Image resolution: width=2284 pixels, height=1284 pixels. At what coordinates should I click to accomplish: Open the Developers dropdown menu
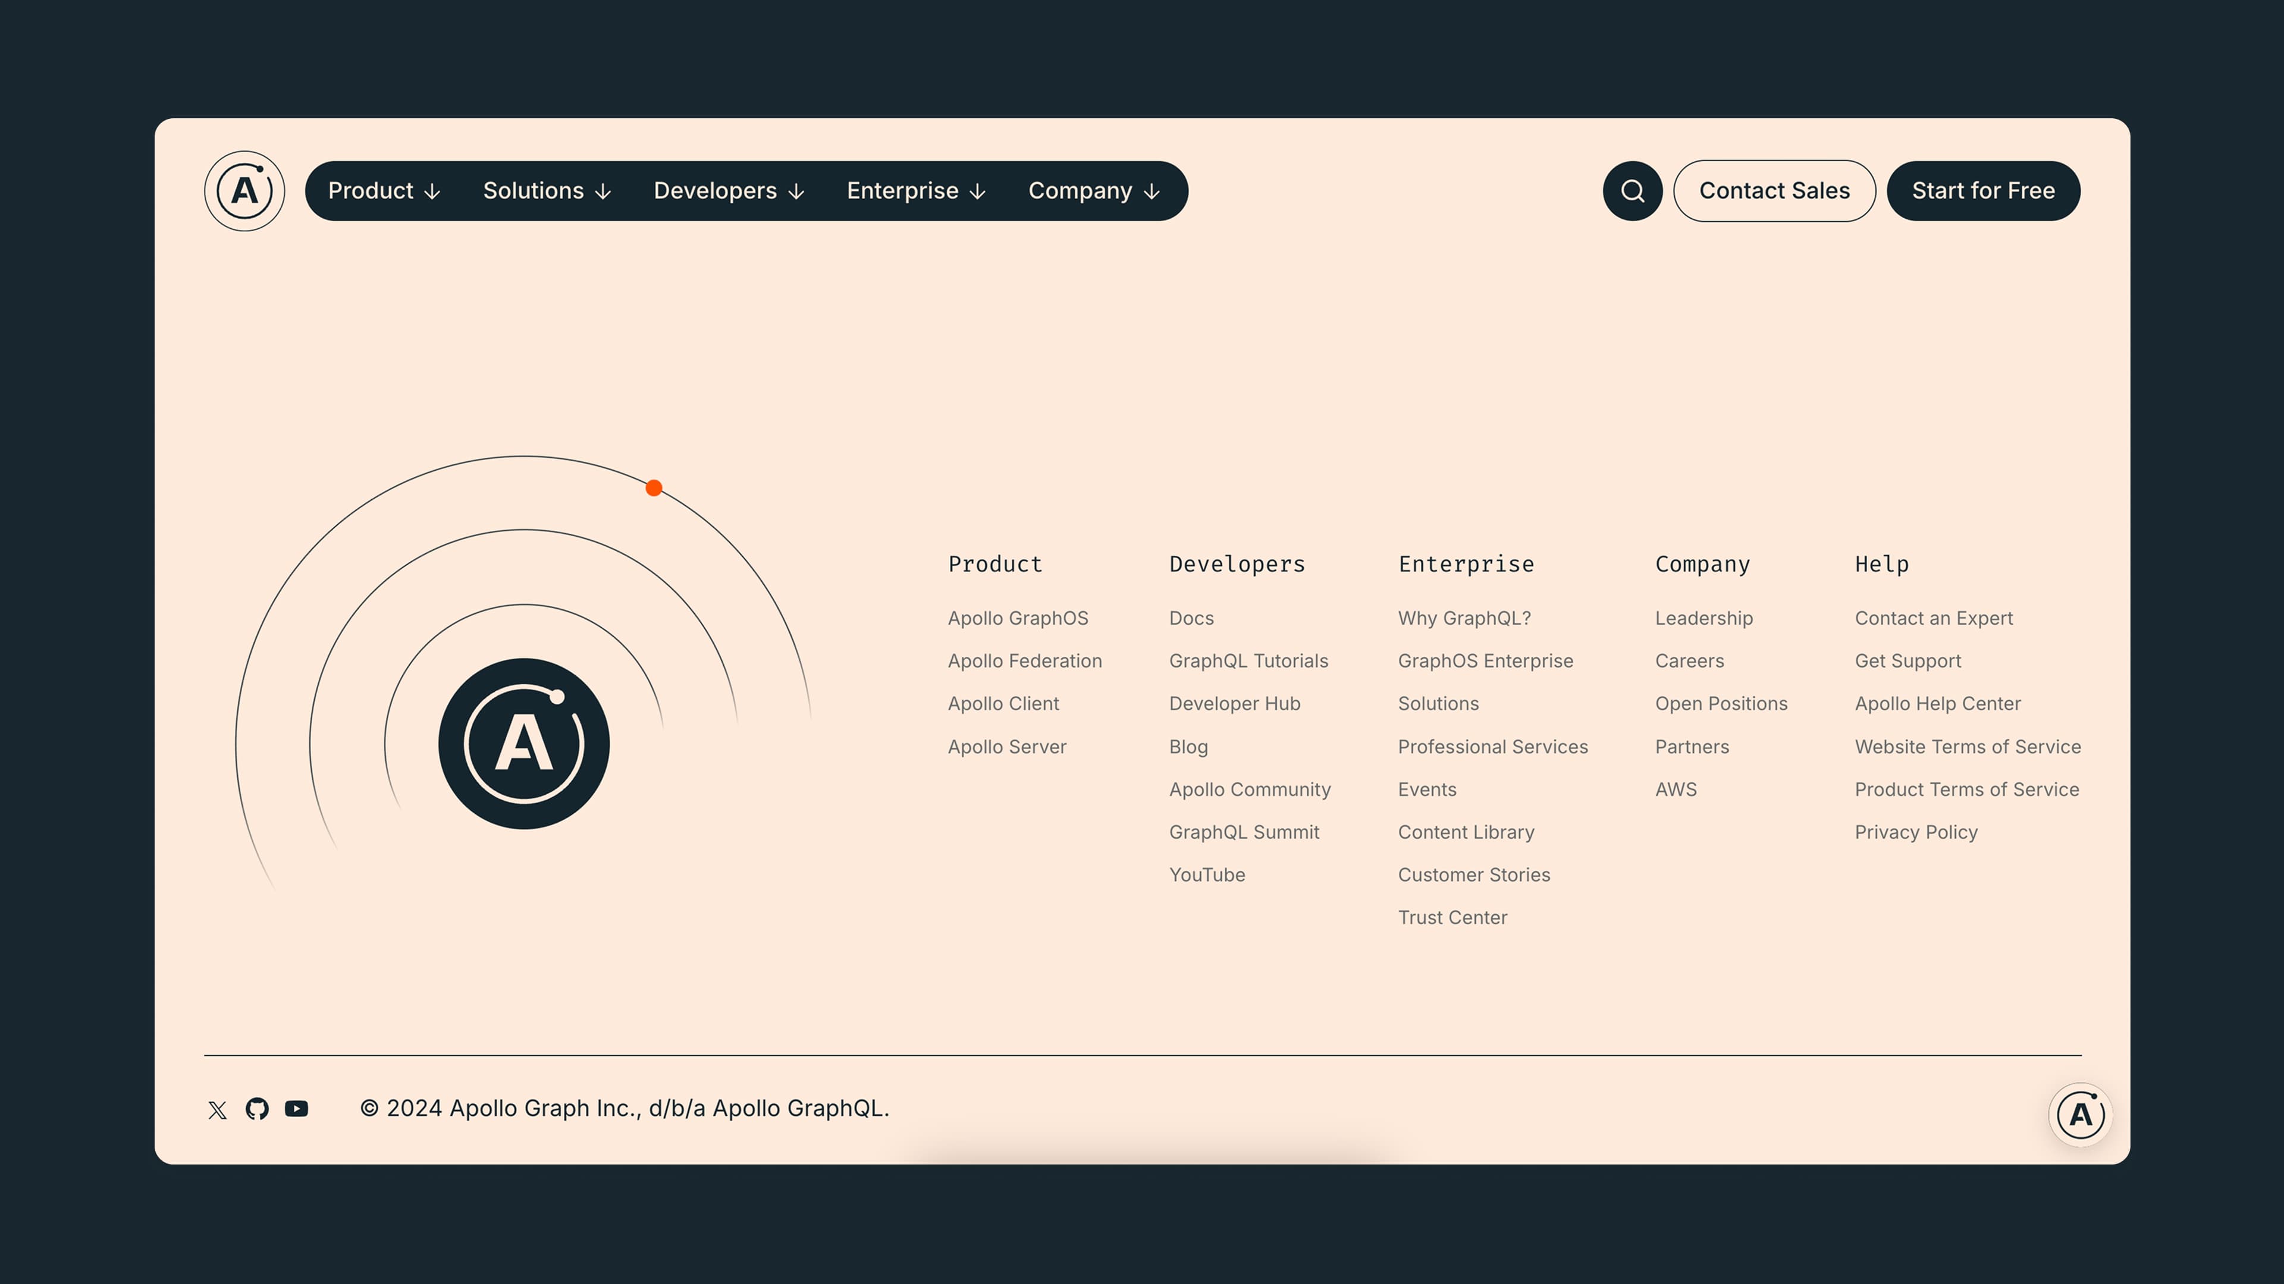pyautogui.click(x=729, y=190)
